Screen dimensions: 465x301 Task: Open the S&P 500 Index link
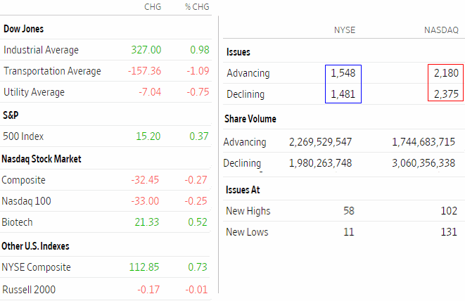23,136
